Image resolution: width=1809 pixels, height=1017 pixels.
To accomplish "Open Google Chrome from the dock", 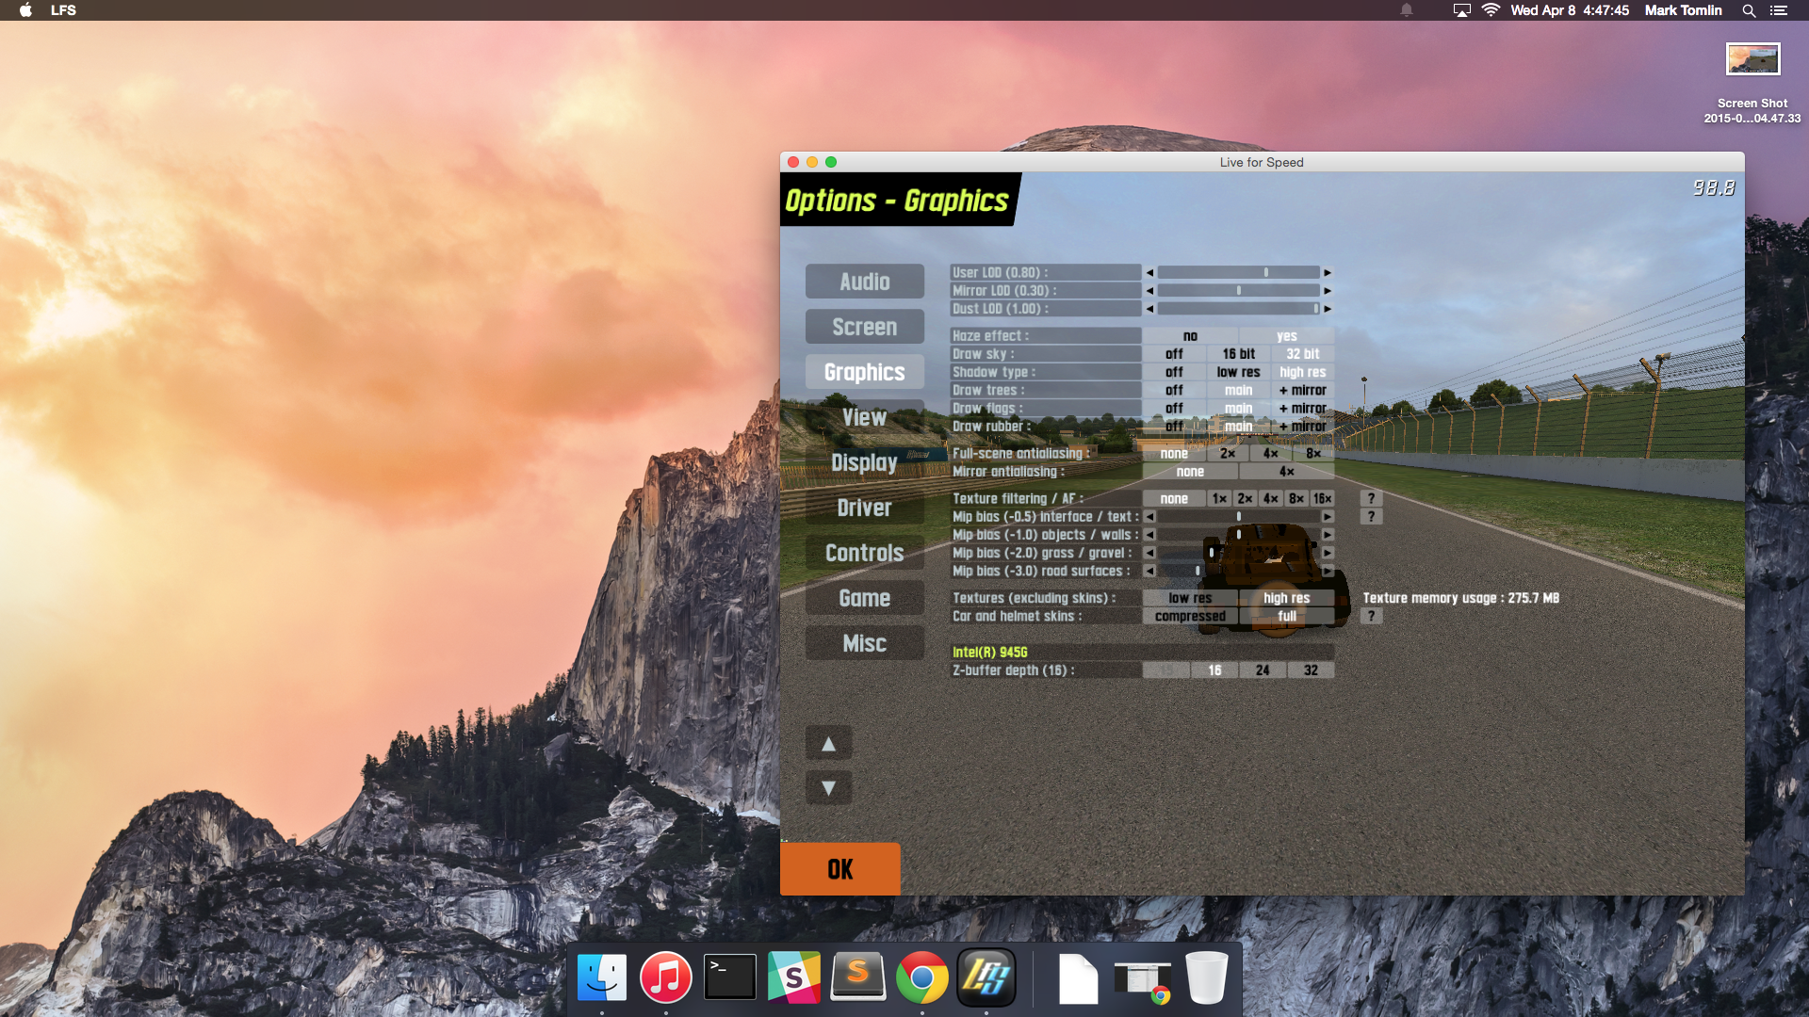I will 921,978.
